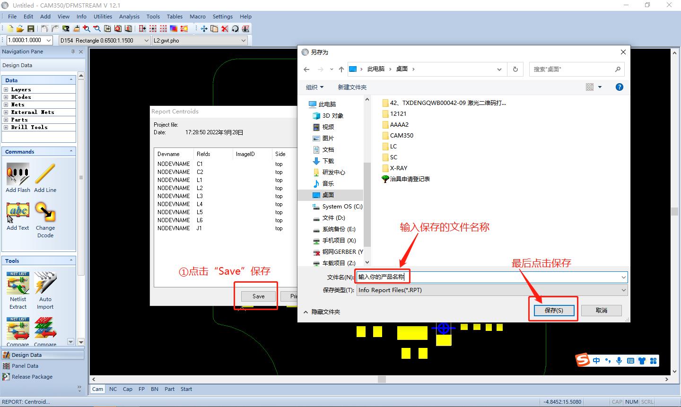Click the Delete red X toolbar icon

pyautogui.click(x=225, y=29)
